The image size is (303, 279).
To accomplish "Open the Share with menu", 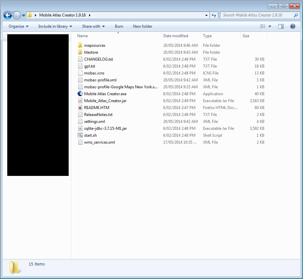I will pyautogui.click(x=93, y=26).
